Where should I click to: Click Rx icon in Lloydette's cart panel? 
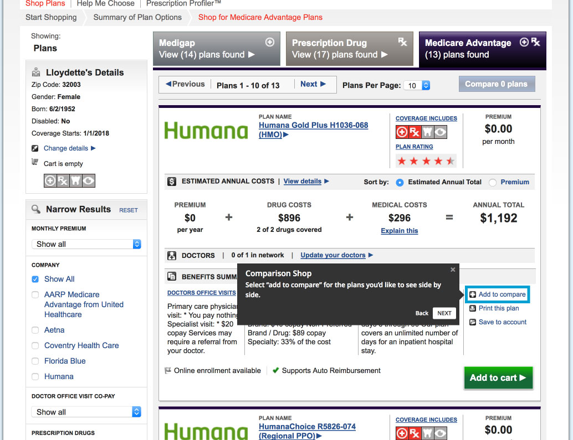pyautogui.click(x=63, y=180)
